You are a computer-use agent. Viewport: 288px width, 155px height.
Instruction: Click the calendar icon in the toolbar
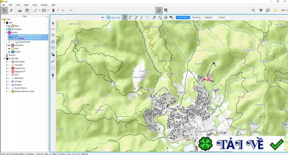27,10
